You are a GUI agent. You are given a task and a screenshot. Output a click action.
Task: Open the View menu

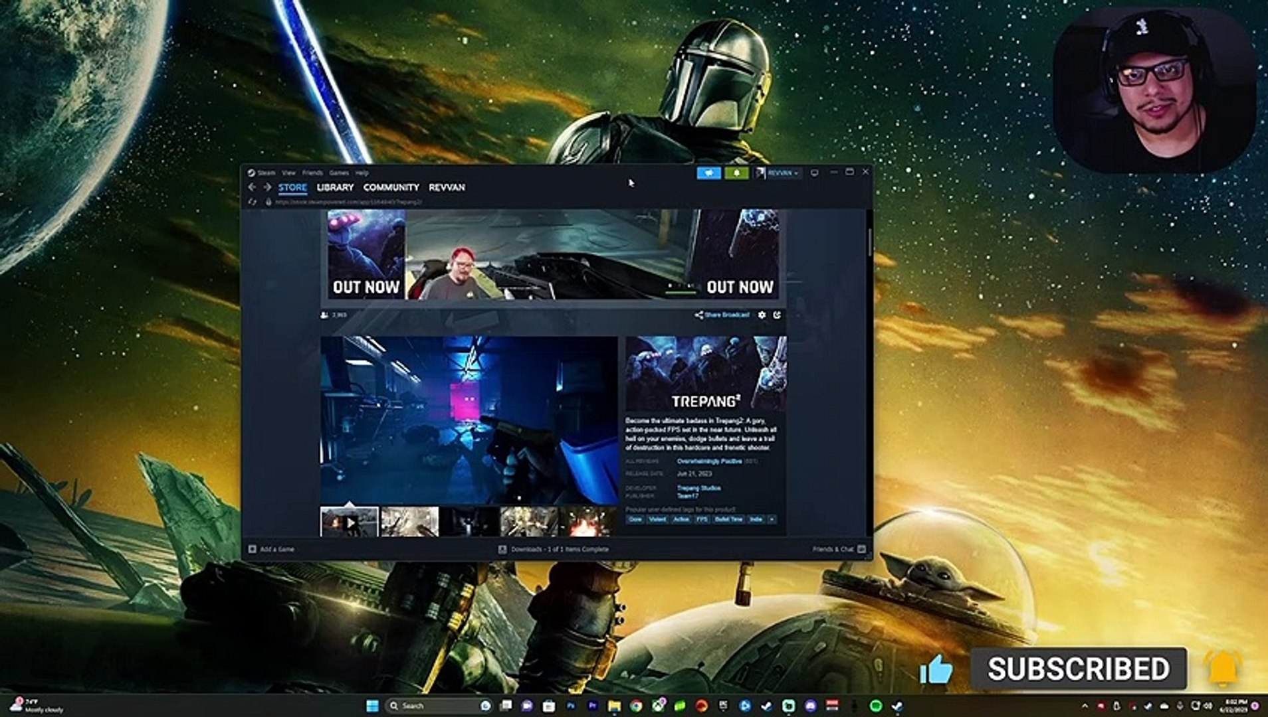click(288, 173)
